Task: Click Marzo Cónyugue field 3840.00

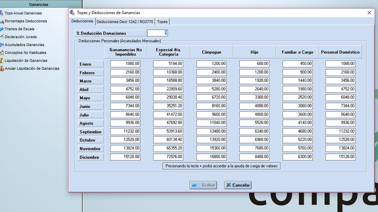Action: [x=212, y=81]
